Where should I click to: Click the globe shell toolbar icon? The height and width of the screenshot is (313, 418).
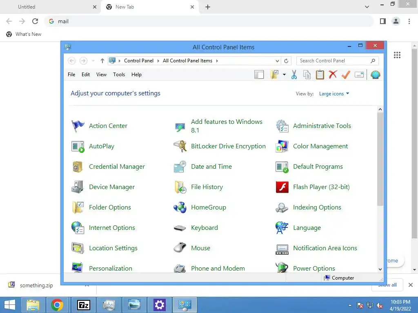point(376,75)
